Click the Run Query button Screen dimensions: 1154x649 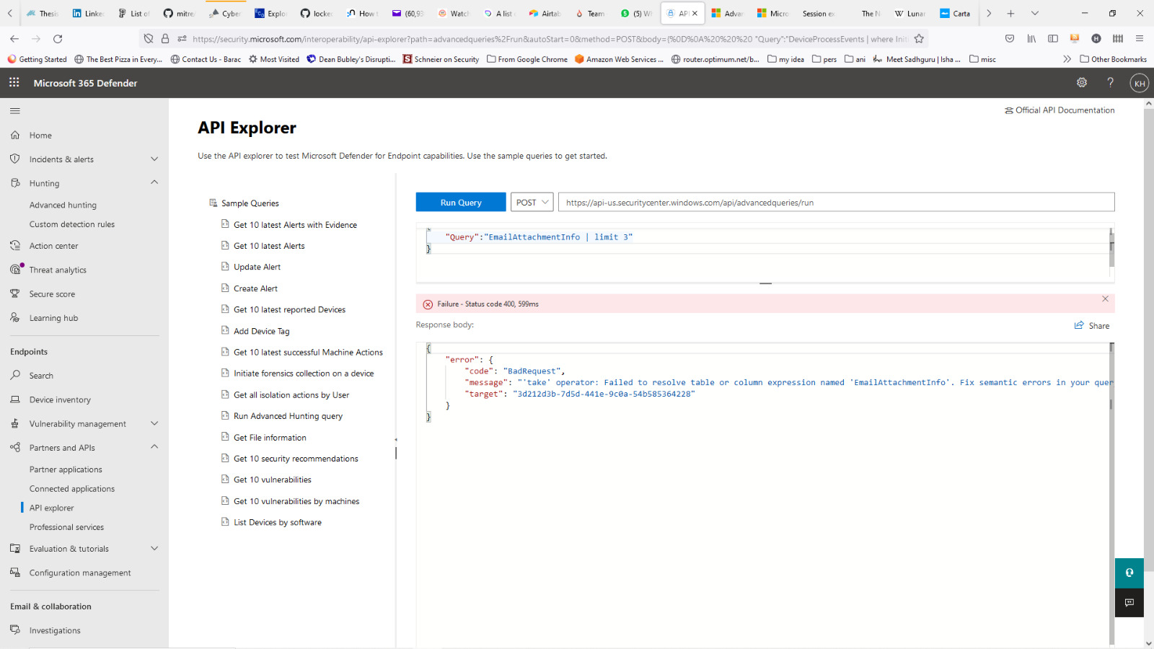coord(461,203)
